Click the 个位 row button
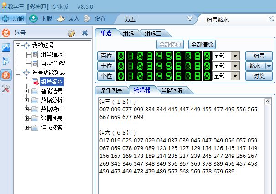Image resolution: width=276 pixels, height=194 pixels. click(106, 76)
